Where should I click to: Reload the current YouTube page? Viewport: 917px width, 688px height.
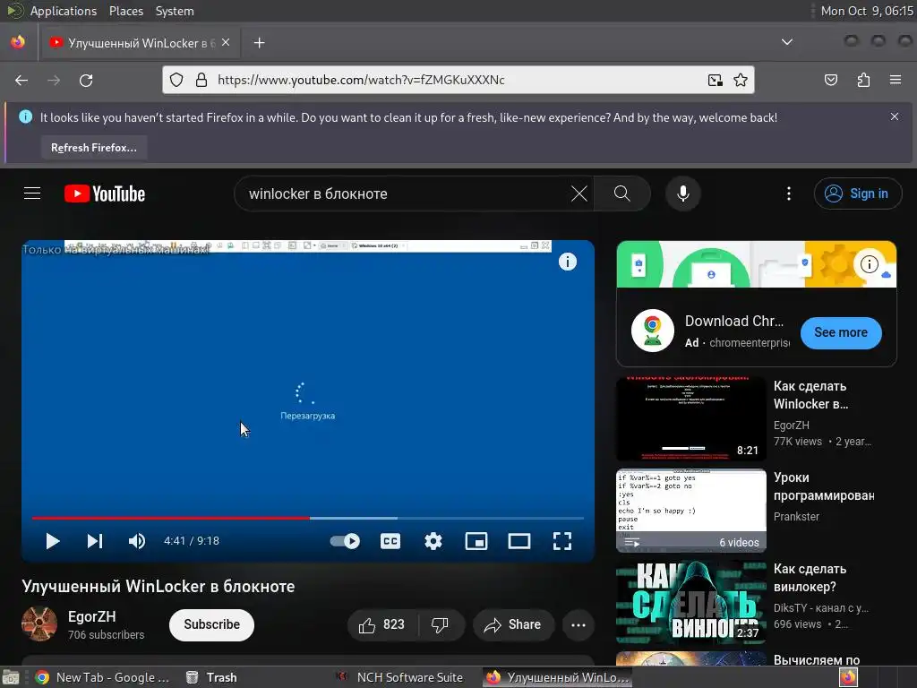click(x=86, y=80)
